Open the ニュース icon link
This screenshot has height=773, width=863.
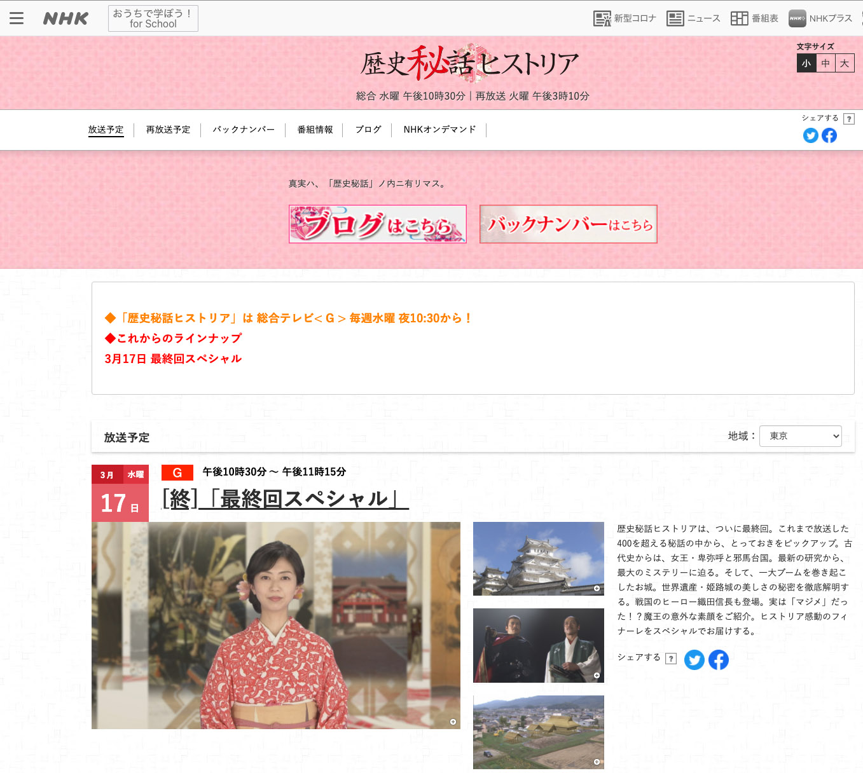pyautogui.click(x=693, y=18)
